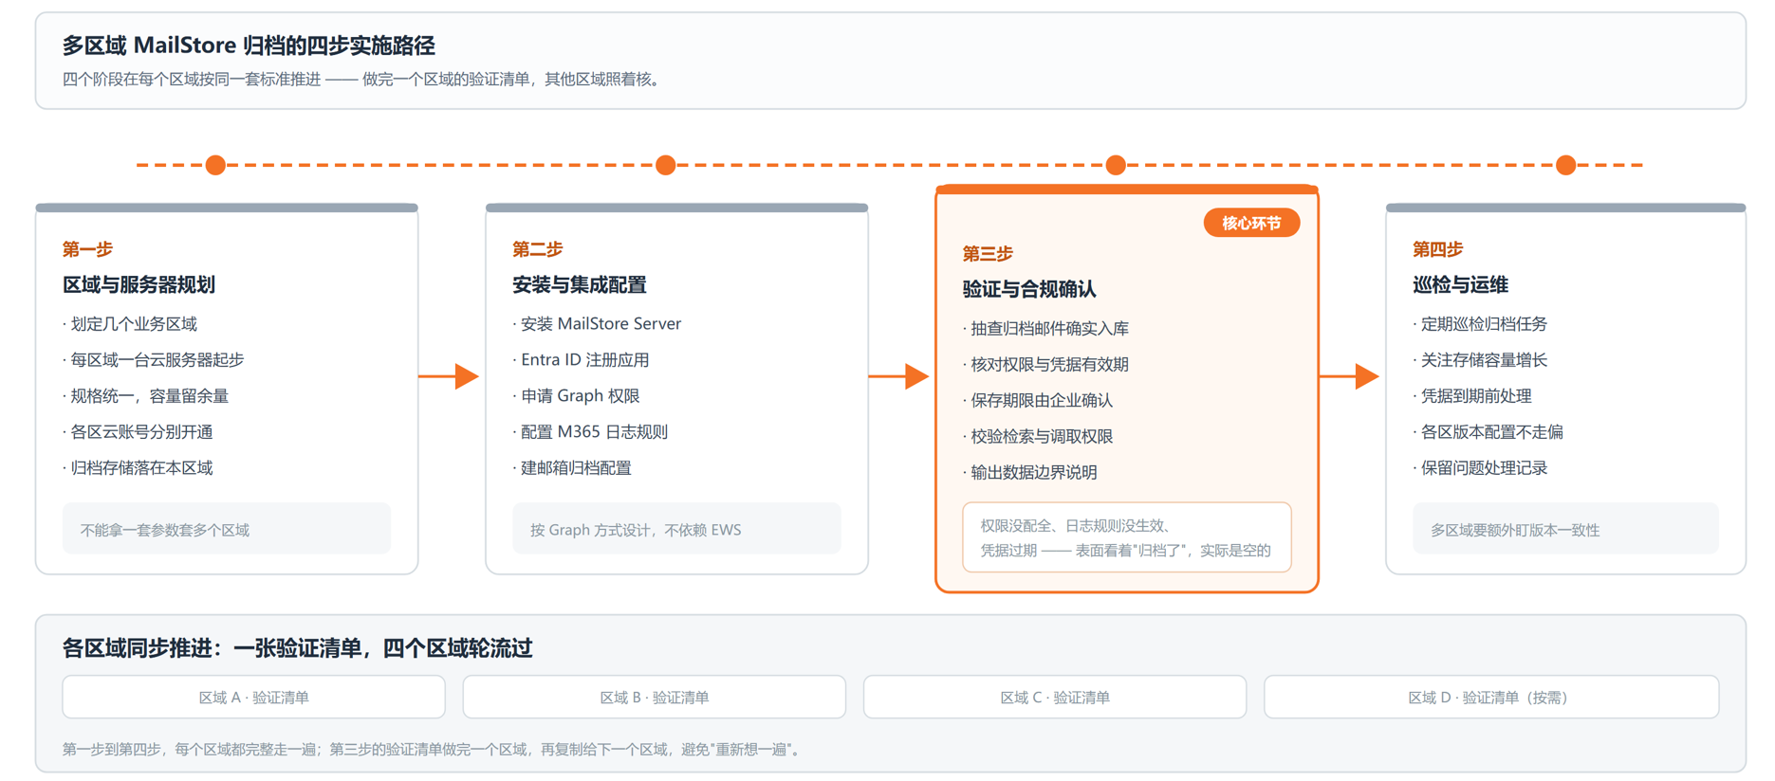Viewport: 1775px width, 781px height.
Task: Click the 划定几个业务区域 item
Action: [x=130, y=324]
